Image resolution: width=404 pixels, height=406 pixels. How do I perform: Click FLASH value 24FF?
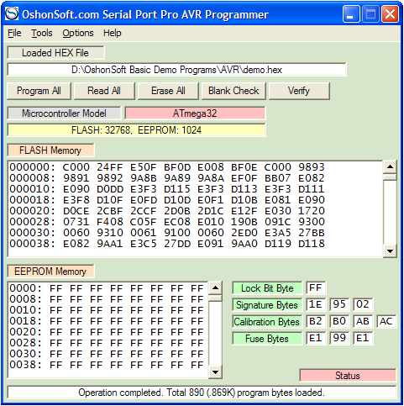pos(110,167)
